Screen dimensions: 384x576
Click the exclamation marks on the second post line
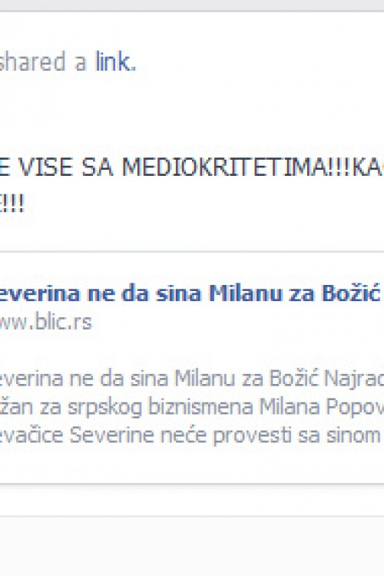[12, 204]
